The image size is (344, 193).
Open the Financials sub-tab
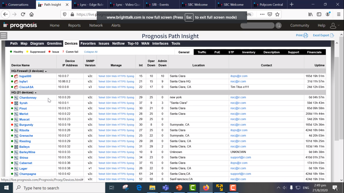[314, 52]
